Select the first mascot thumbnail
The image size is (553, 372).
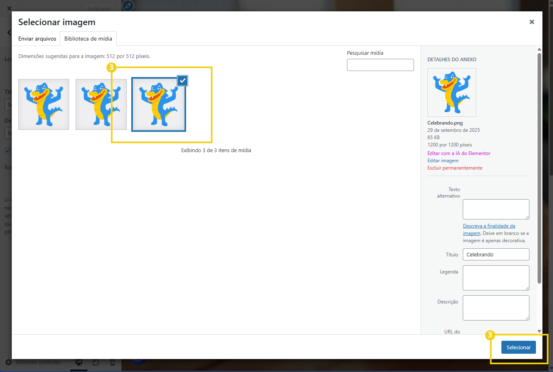point(43,104)
